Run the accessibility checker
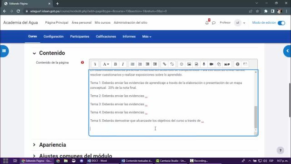The width and height of the screenshot is (291, 164). pyautogui.click(x=237, y=64)
